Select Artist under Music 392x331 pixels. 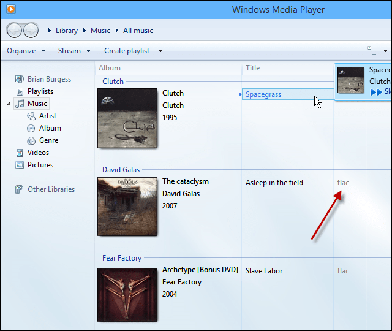click(x=48, y=116)
